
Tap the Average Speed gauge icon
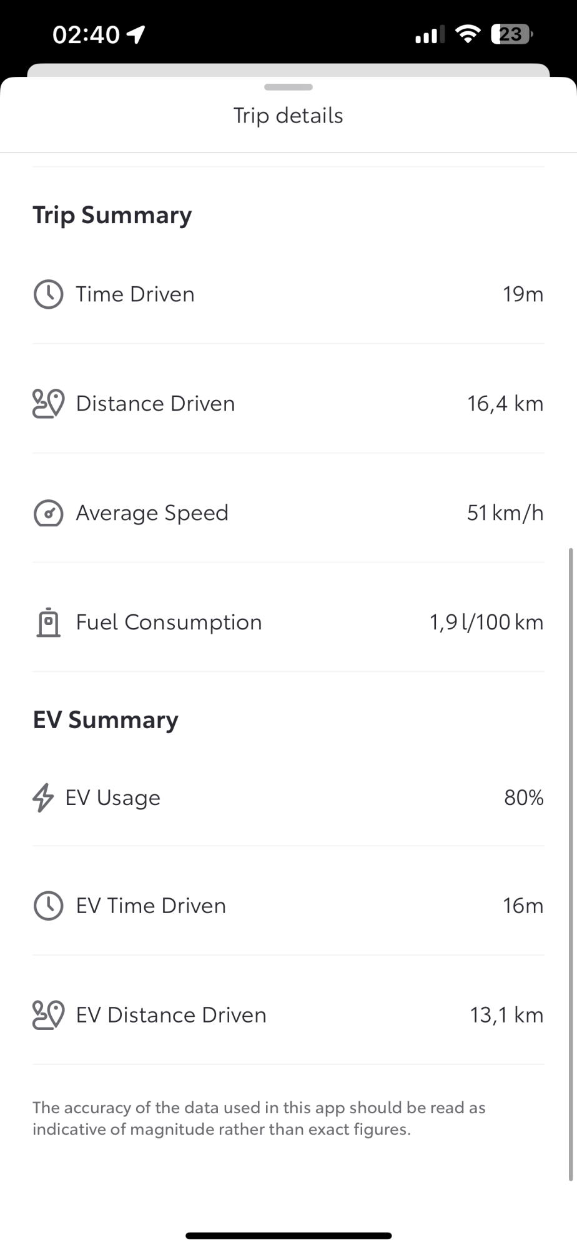point(48,513)
